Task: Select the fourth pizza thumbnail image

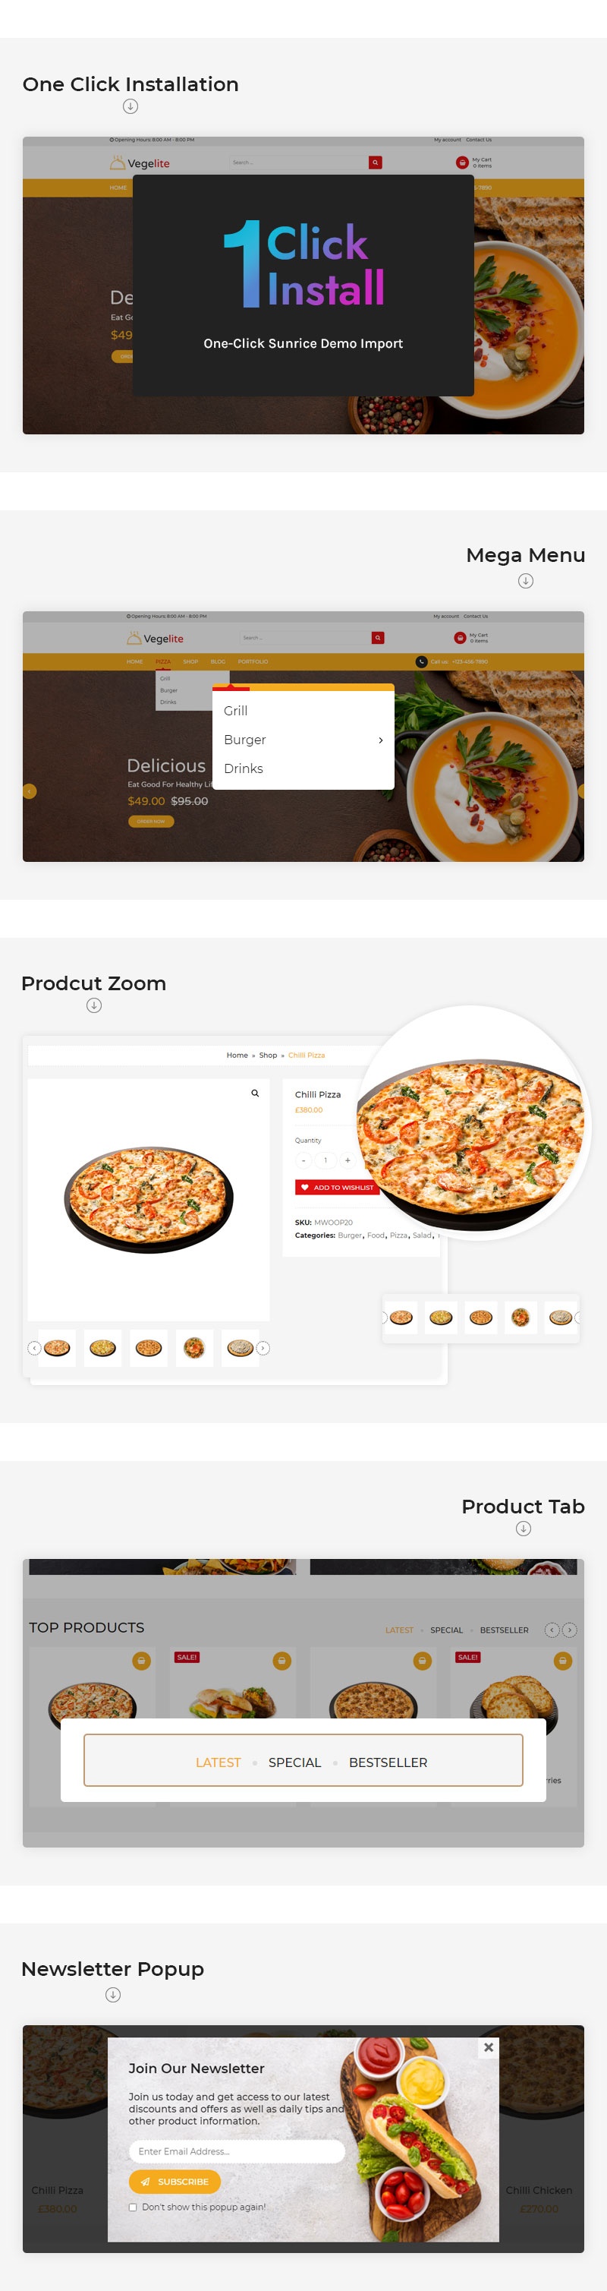Action: coord(193,1349)
